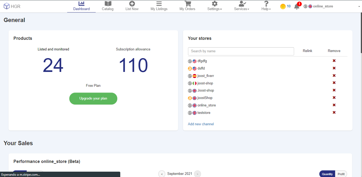Open the notifications bell
This screenshot has width=362, height=177.
tap(296, 7)
